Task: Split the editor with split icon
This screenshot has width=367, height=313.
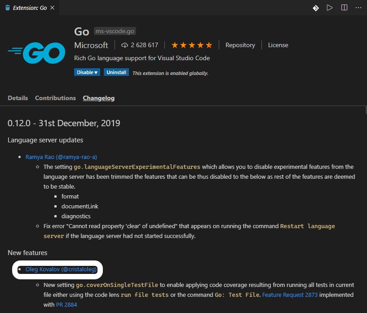Action: coord(344,8)
